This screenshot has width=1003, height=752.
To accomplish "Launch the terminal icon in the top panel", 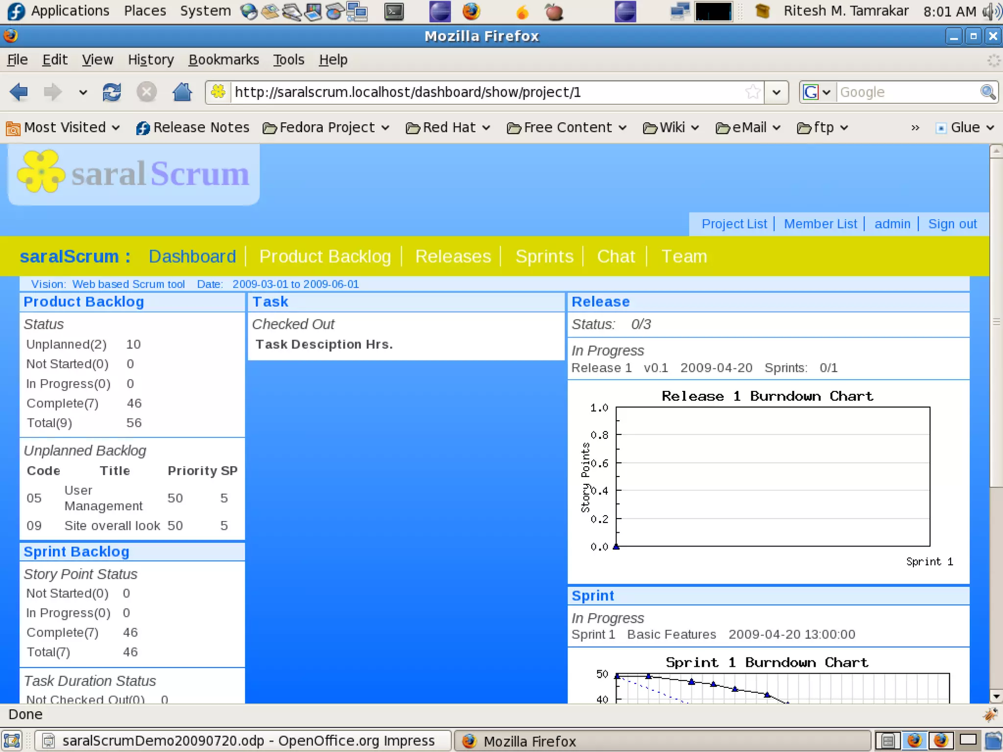I will [394, 12].
